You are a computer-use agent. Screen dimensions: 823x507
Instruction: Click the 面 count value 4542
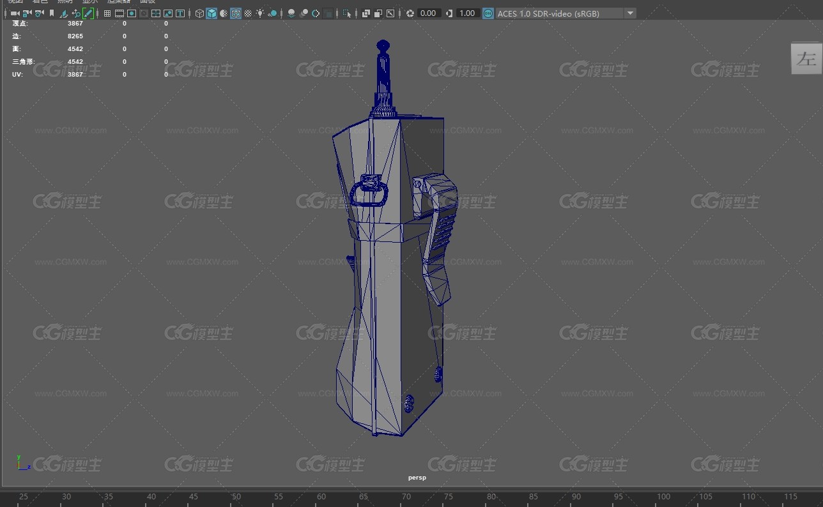pyautogui.click(x=75, y=49)
